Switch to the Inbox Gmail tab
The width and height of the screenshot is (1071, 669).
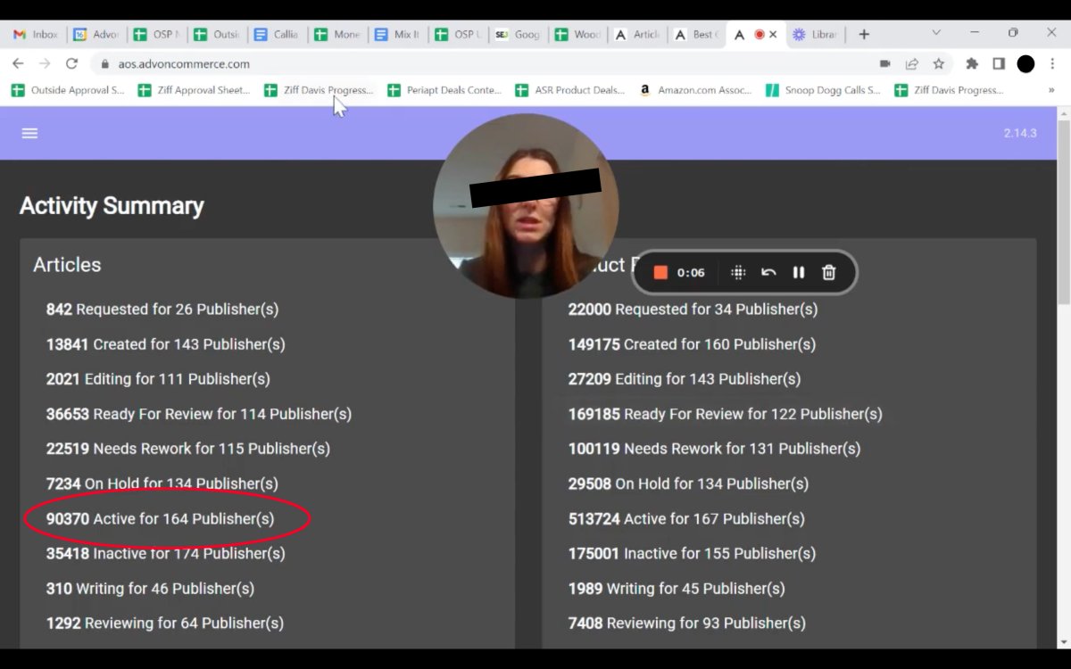tap(36, 35)
